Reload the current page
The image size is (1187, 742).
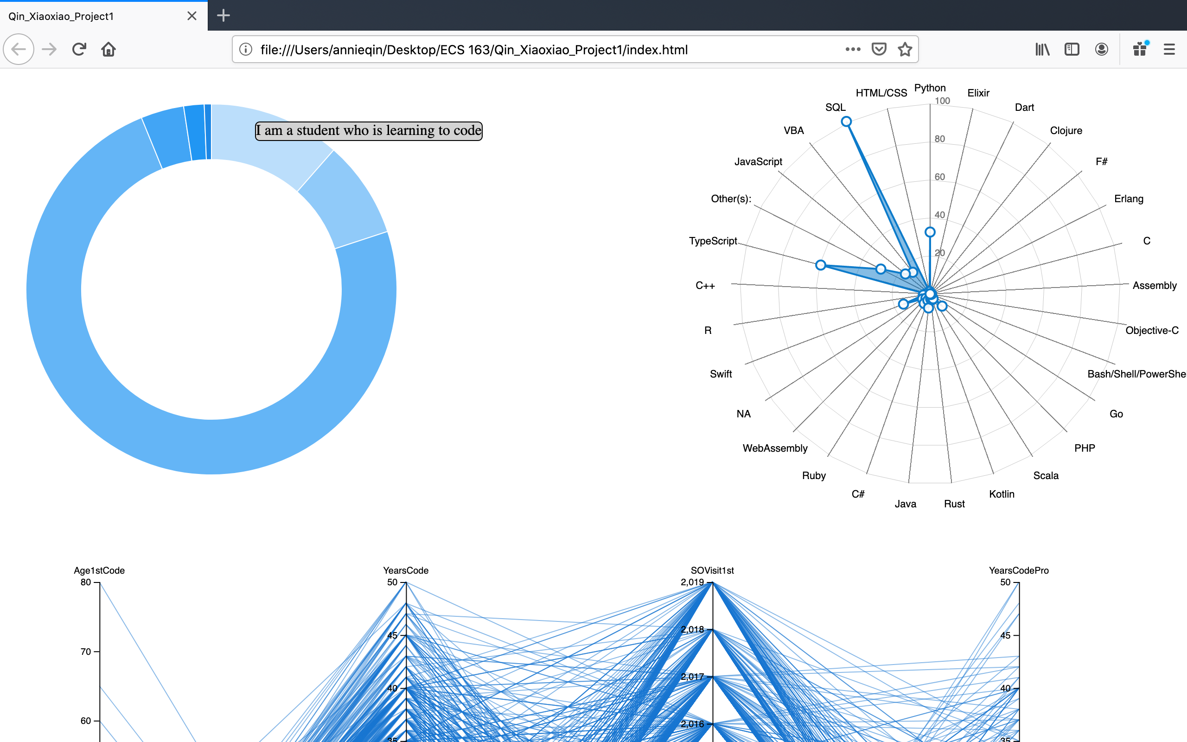pos(79,49)
